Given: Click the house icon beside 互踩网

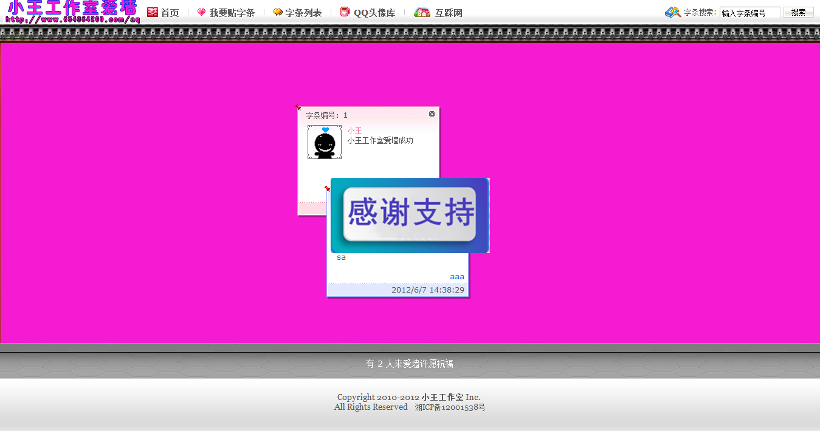Looking at the screenshot, I should 422,12.
